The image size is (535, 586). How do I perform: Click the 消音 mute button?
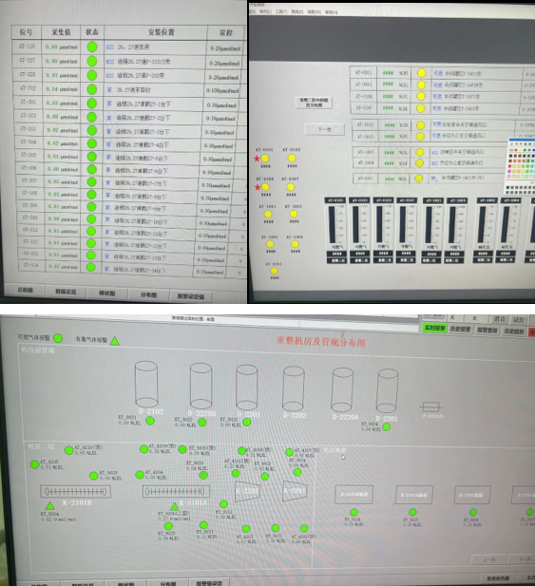[x=500, y=319]
